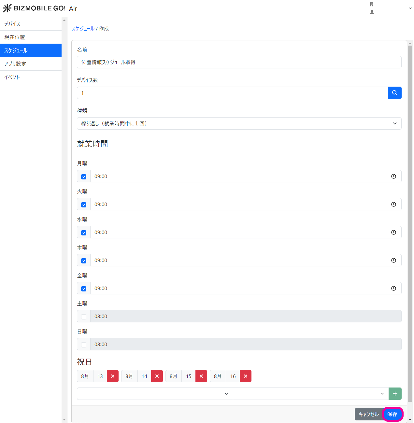Open the Friday time picker clock icon

[x=393, y=289]
